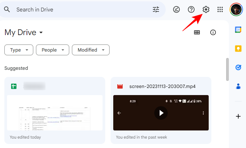Open the Support help icon
Image resolution: width=246 pixels, height=148 pixels.
coord(191,9)
